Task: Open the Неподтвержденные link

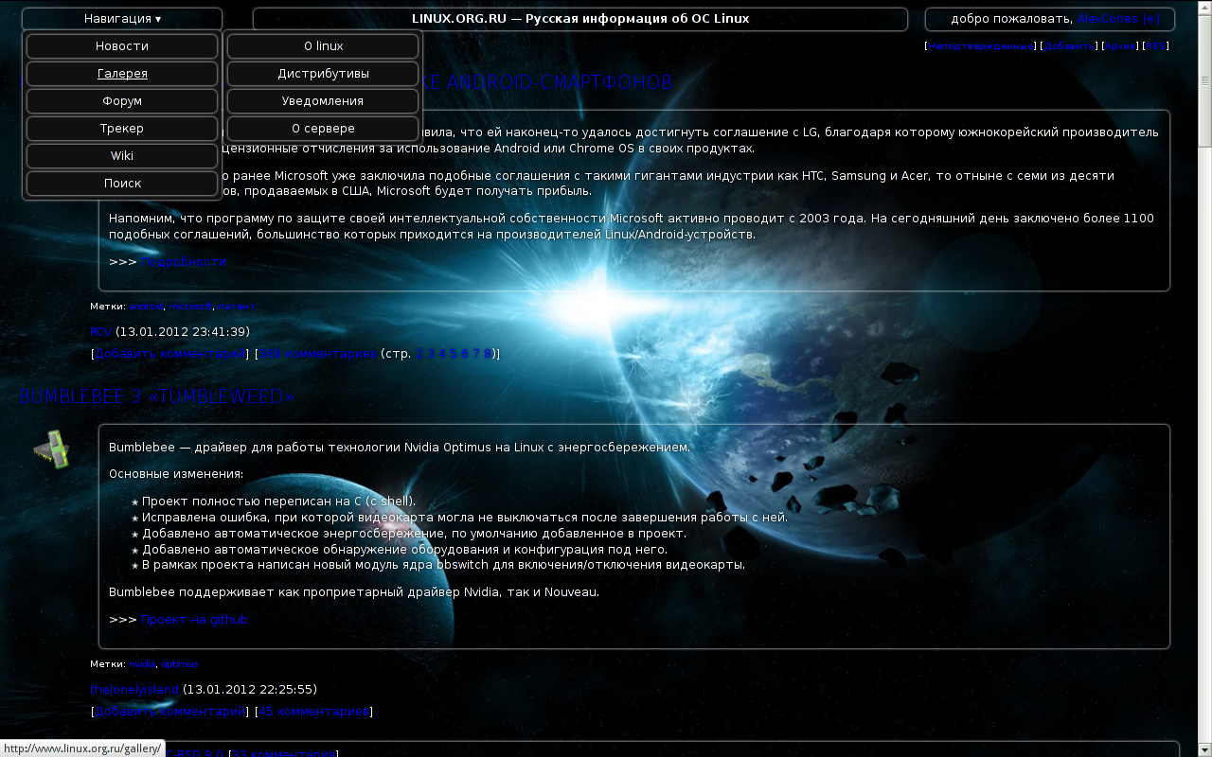Action: pos(981,46)
